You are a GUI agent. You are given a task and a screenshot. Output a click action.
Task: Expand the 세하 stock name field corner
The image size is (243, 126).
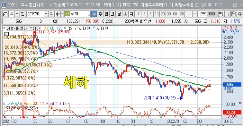click(89, 15)
